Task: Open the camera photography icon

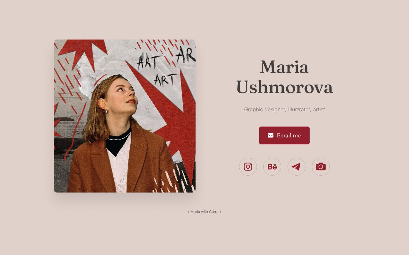Action: [x=321, y=167]
